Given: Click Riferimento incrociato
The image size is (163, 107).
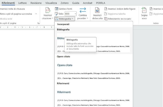Looking at the screenshot, I should [118, 19].
